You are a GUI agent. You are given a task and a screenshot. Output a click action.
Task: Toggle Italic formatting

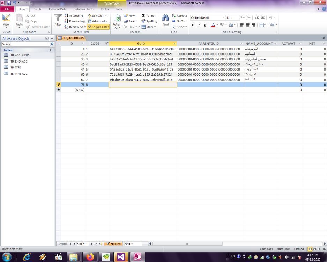tap(199, 25)
